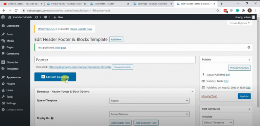The height and width of the screenshot is (126, 260).
Task: Dismiss the Post published notice
Action: (249, 47)
